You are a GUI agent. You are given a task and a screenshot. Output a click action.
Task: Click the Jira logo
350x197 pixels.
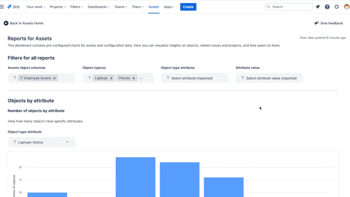[13, 6]
